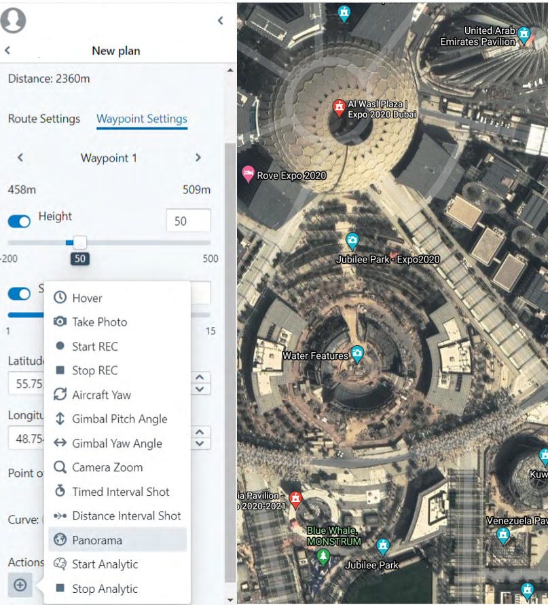Click the Al Wasl Plaza map marker
Image resolution: width=548 pixels, height=605 pixels.
(x=338, y=106)
